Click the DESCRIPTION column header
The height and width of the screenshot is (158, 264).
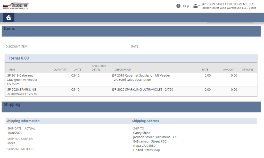click(x=123, y=70)
